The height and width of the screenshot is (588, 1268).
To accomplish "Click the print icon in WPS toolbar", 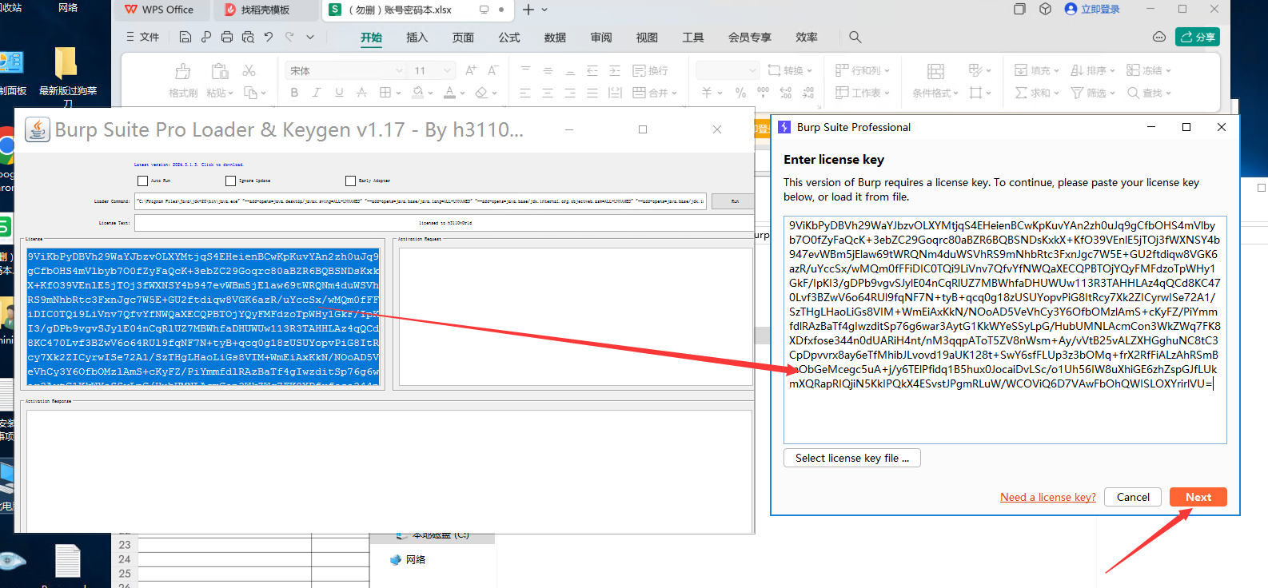I will click(x=227, y=37).
